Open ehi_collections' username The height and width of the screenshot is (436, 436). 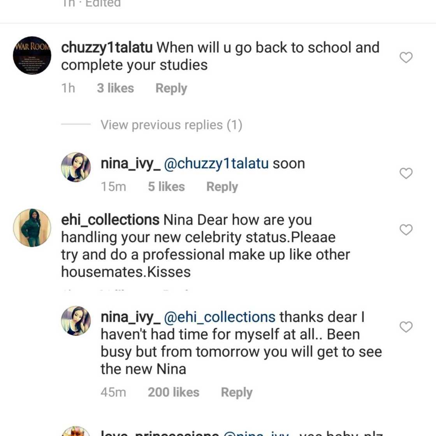110,219
